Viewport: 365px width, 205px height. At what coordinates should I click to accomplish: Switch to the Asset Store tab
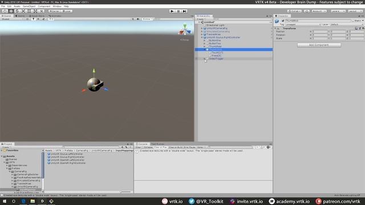click(36, 16)
